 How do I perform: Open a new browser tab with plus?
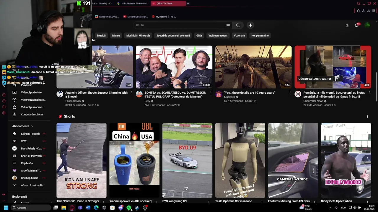(188, 4)
